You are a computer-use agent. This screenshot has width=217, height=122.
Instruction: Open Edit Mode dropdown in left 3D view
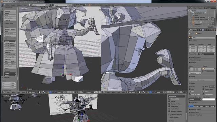pos(32,92)
